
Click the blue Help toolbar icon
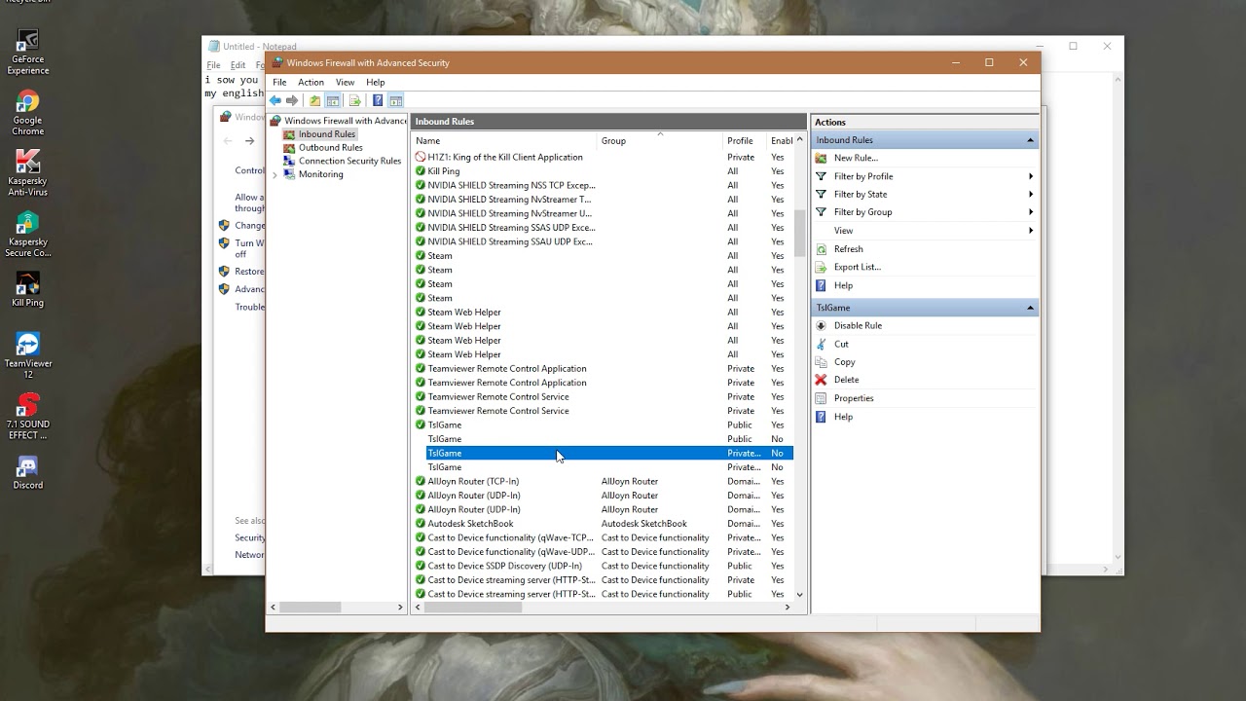click(378, 100)
